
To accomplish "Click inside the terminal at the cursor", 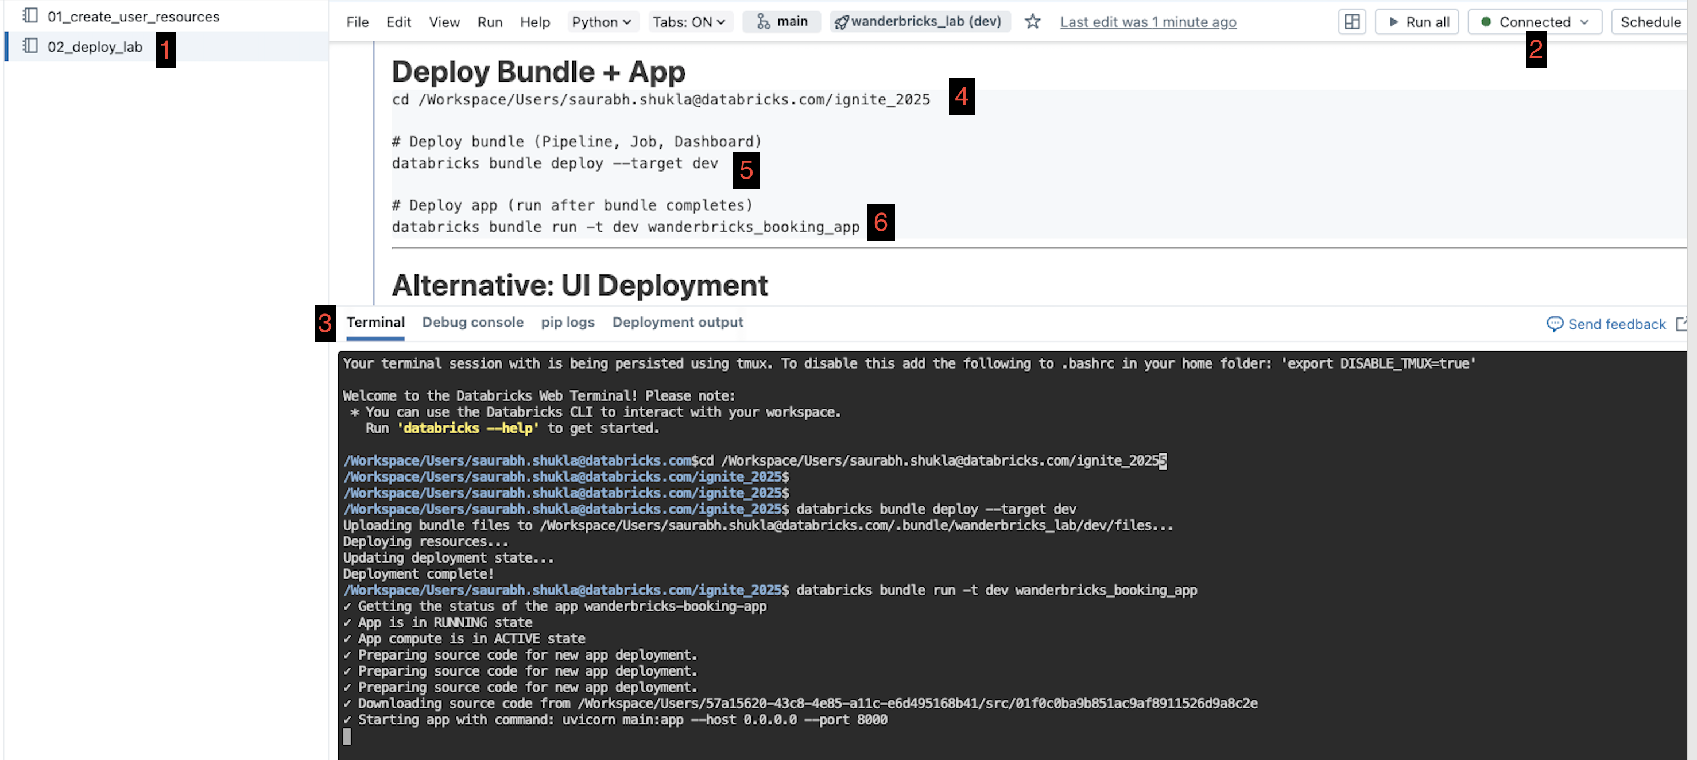I will 347,737.
